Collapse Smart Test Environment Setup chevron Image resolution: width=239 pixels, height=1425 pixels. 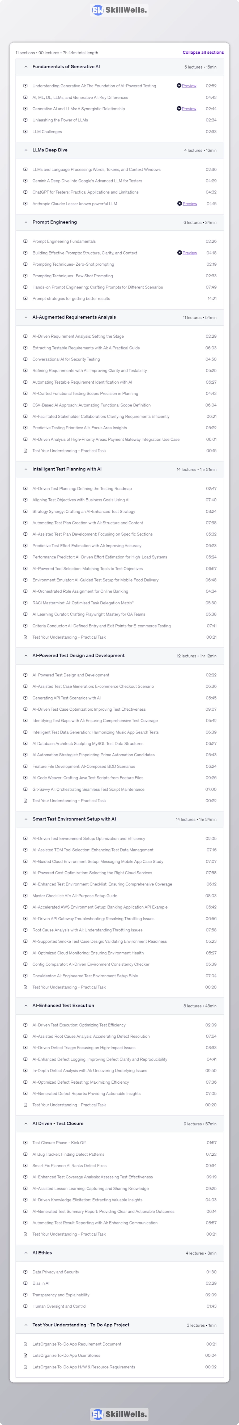[x=25, y=819]
